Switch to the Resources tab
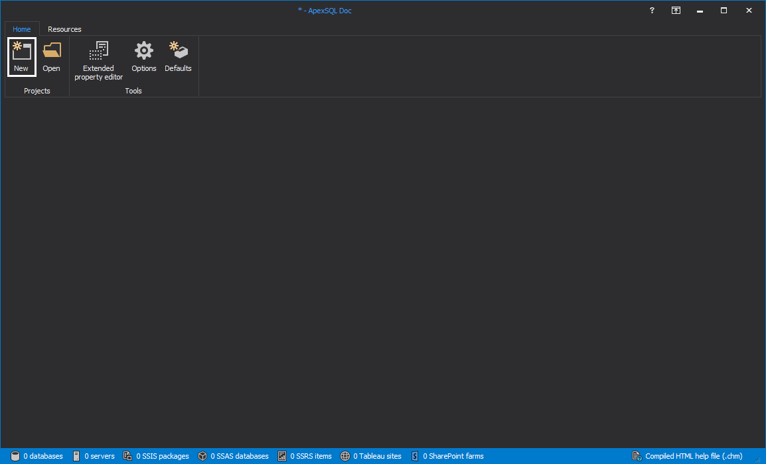 [x=64, y=29]
